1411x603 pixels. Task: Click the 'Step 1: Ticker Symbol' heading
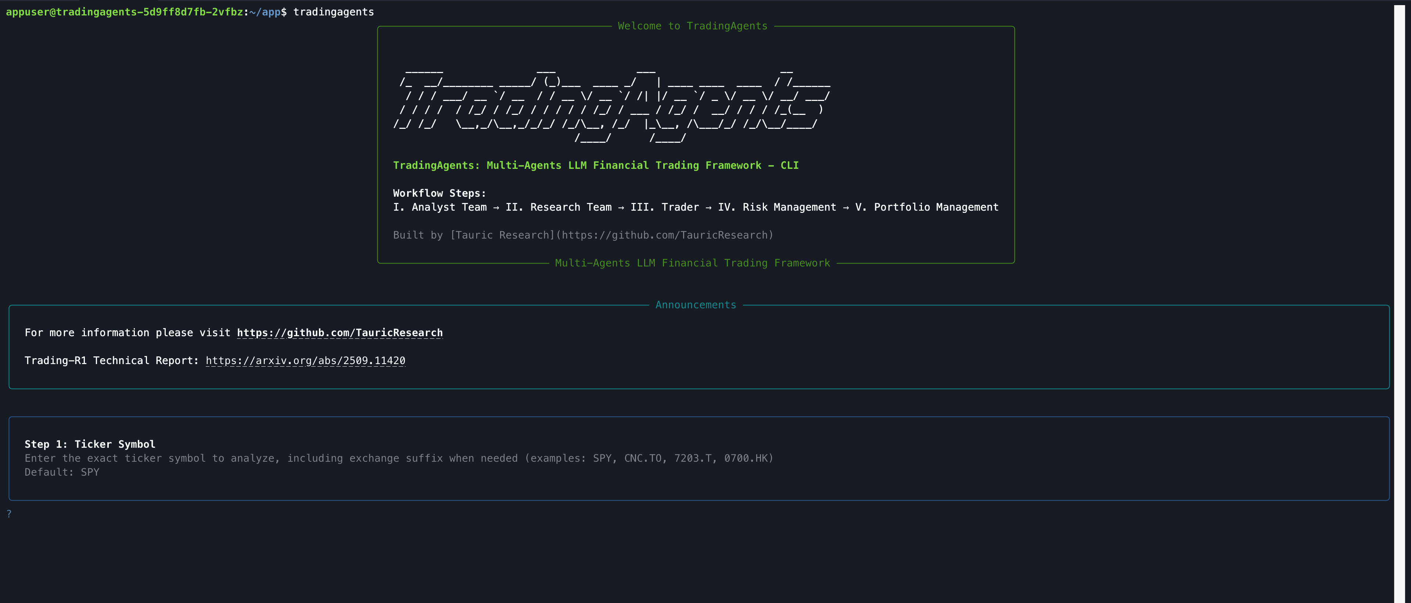[90, 444]
